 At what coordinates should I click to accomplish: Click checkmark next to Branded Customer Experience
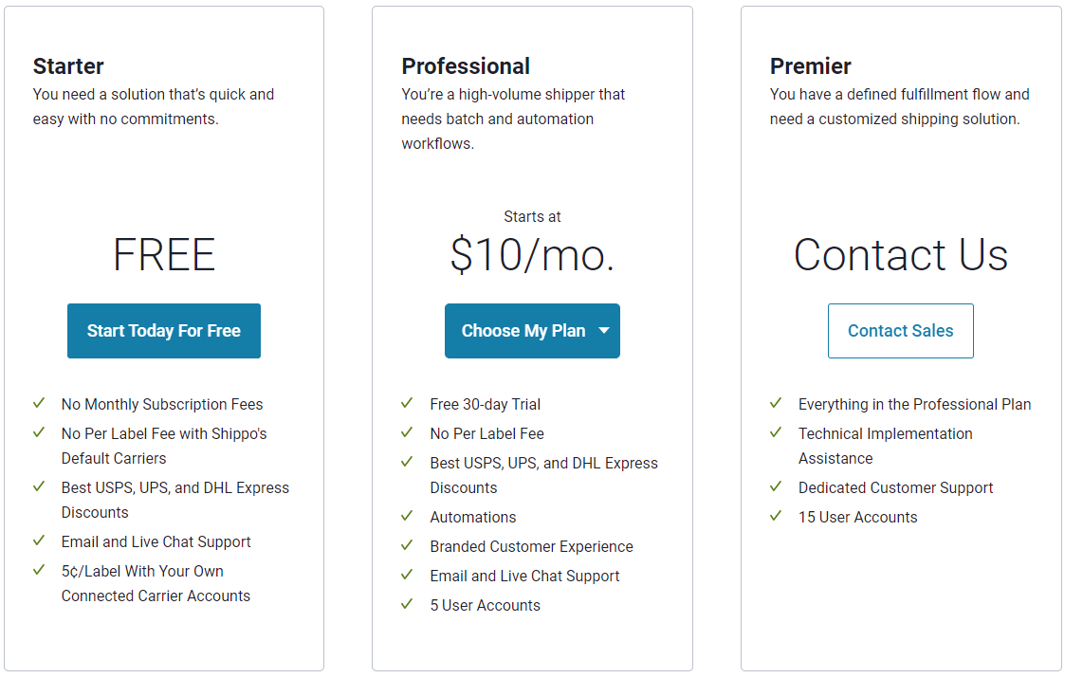coord(408,545)
